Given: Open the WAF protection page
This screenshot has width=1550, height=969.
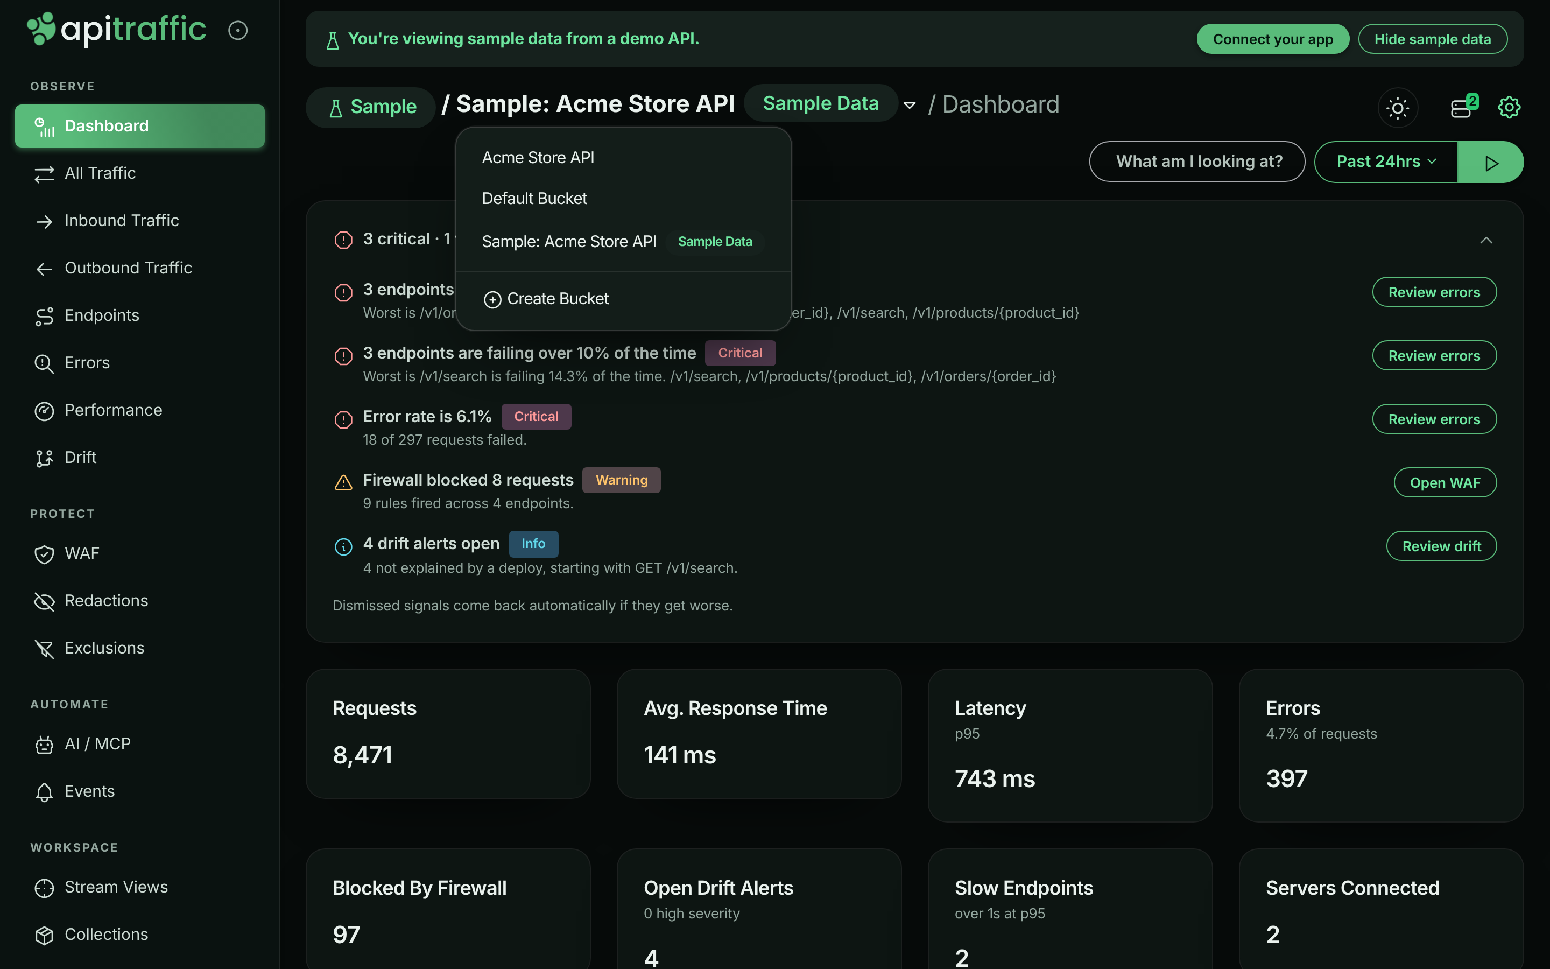Looking at the screenshot, I should pos(139,553).
